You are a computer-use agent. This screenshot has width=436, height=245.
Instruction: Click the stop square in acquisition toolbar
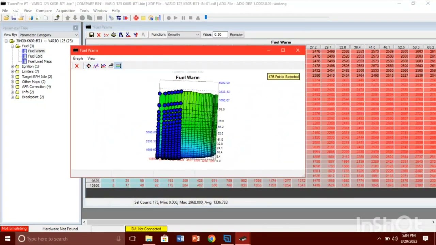[x=191, y=18]
